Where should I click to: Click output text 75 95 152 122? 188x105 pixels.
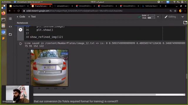coord(34,46)
